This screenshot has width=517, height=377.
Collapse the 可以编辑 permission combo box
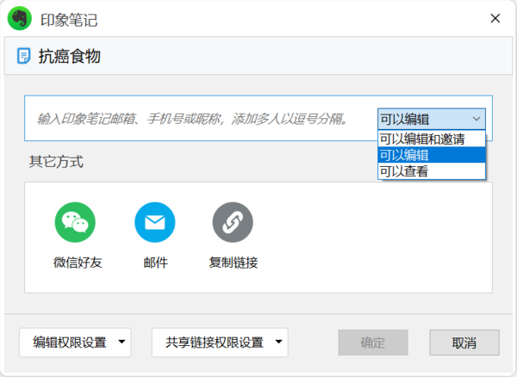tap(432, 119)
